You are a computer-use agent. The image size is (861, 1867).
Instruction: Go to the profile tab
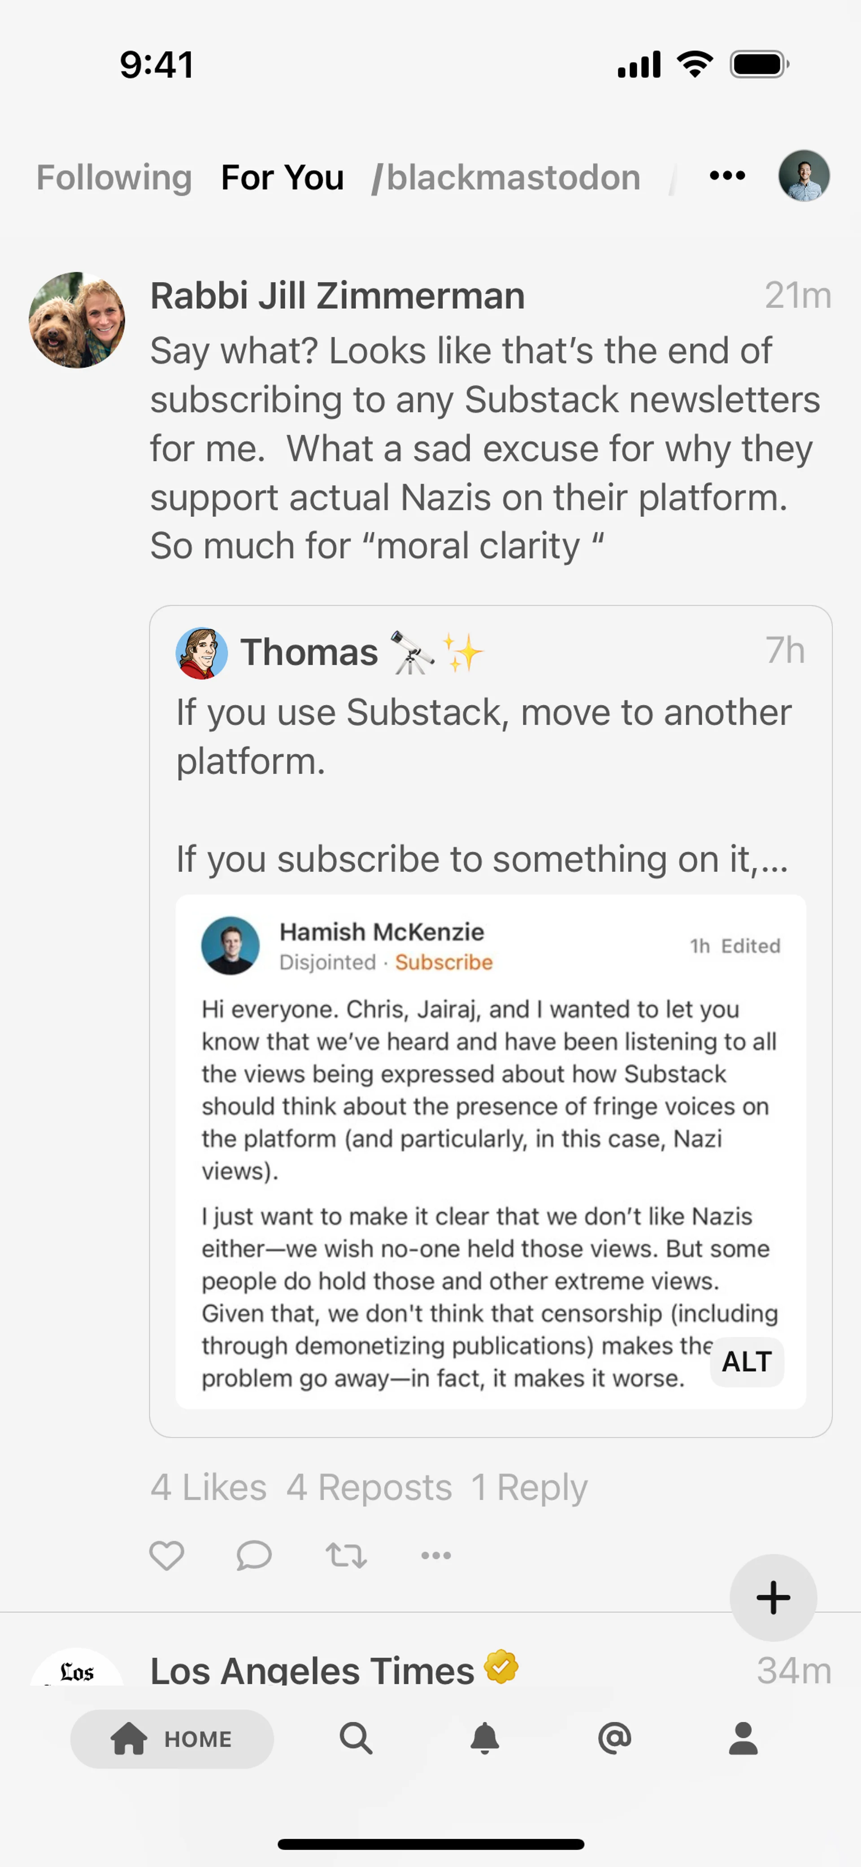743,1738
